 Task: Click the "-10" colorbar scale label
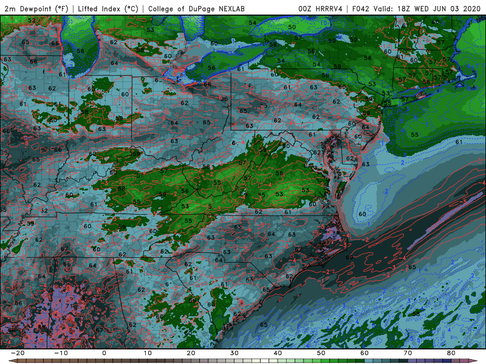[x=61, y=353]
